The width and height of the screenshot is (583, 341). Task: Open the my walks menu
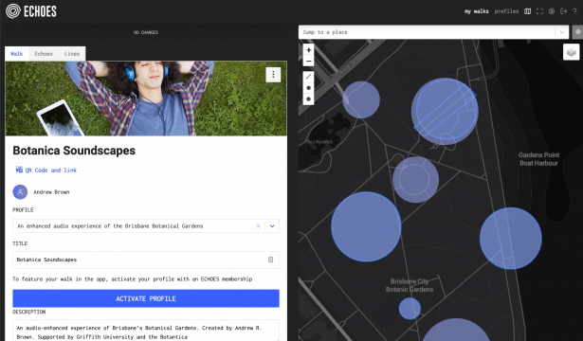(x=476, y=11)
